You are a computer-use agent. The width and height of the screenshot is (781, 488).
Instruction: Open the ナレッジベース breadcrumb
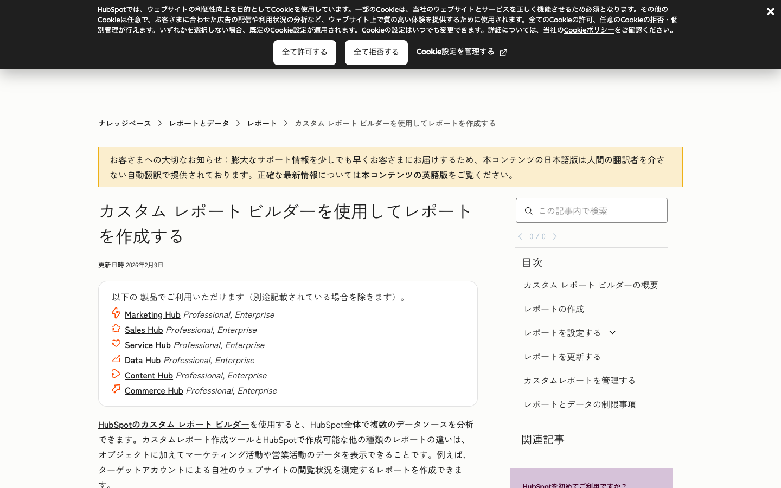125,124
